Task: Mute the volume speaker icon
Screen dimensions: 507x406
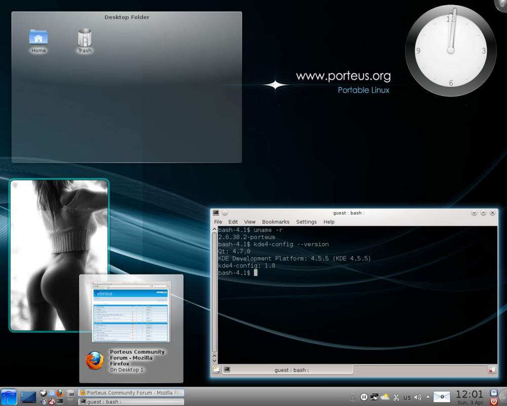Action: [x=417, y=397]
